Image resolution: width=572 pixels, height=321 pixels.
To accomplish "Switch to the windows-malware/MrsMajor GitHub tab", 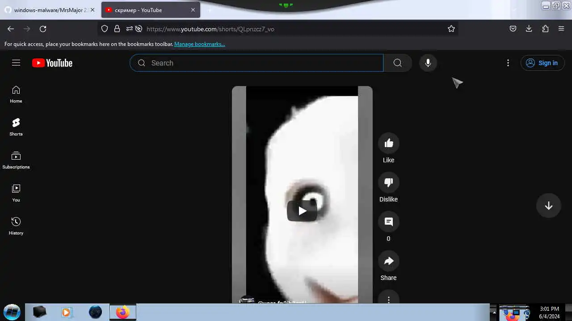I will pos(50,10).
